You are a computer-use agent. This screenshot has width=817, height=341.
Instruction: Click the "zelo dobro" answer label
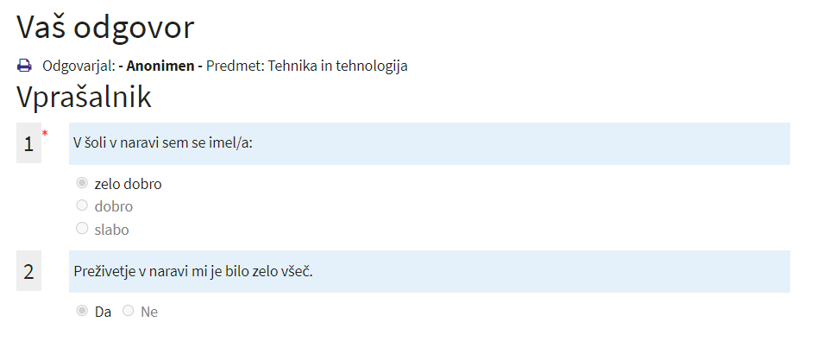129,184
